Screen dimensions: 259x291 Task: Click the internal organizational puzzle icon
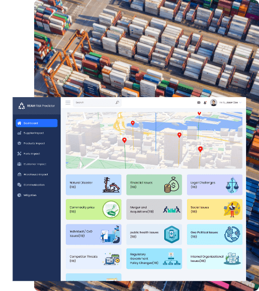232,259
